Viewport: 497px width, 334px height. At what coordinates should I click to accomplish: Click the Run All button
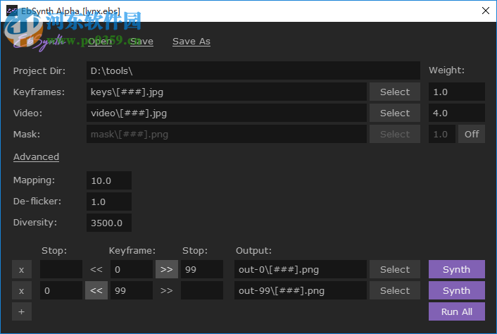457,311
